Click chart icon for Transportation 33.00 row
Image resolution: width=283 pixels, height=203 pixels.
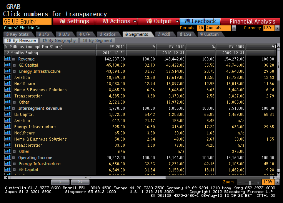click(8, 145)
